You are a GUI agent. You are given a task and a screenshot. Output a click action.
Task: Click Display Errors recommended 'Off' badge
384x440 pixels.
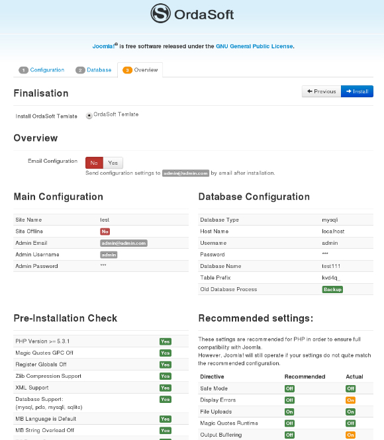[289, 400]
